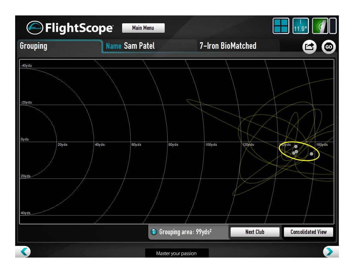Screen dimensions: 354x273
Task: Select the rightmost shot dot near 160yds
Action: click(x=311, y=154)
